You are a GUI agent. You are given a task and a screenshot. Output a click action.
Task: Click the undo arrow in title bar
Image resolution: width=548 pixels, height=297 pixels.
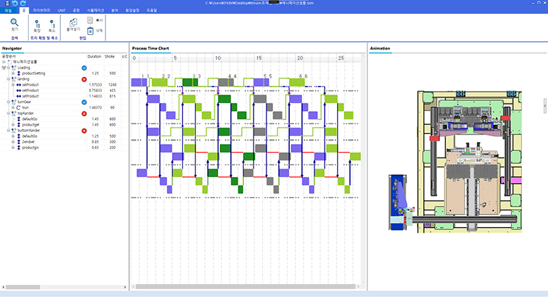(14, 3)
